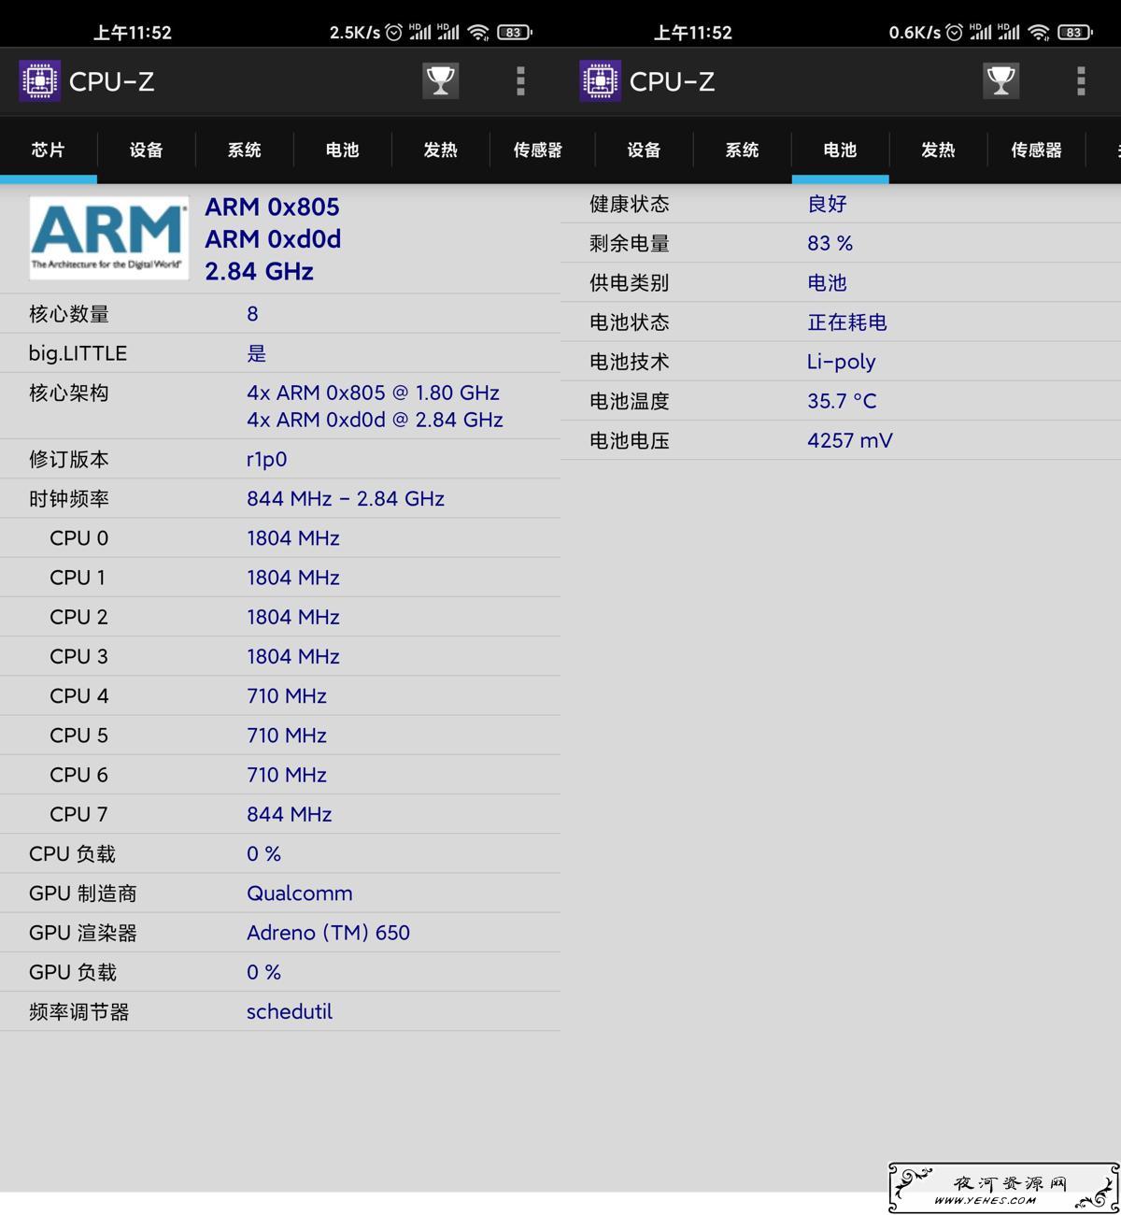Tap the battery 83 indicator on the battery page
Image resolution: width=1121 pixels, height=1215 pixels.
point(1074,33)
